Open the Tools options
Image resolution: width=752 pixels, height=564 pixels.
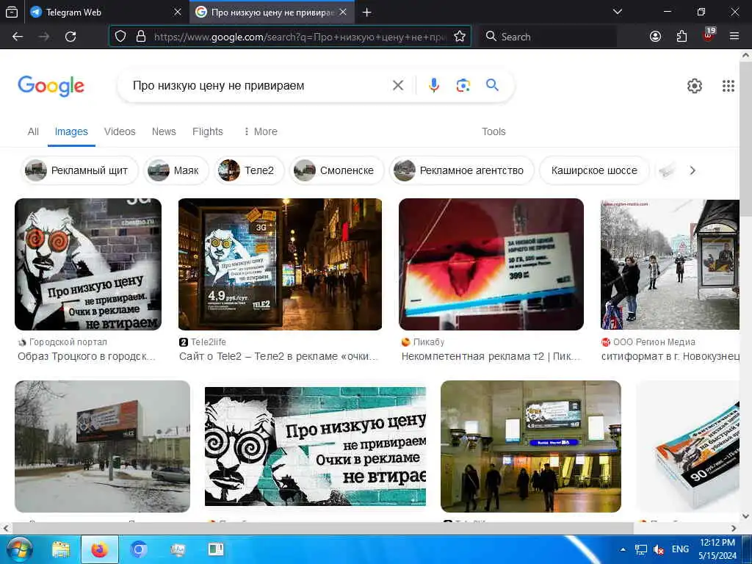coord(493,131)
